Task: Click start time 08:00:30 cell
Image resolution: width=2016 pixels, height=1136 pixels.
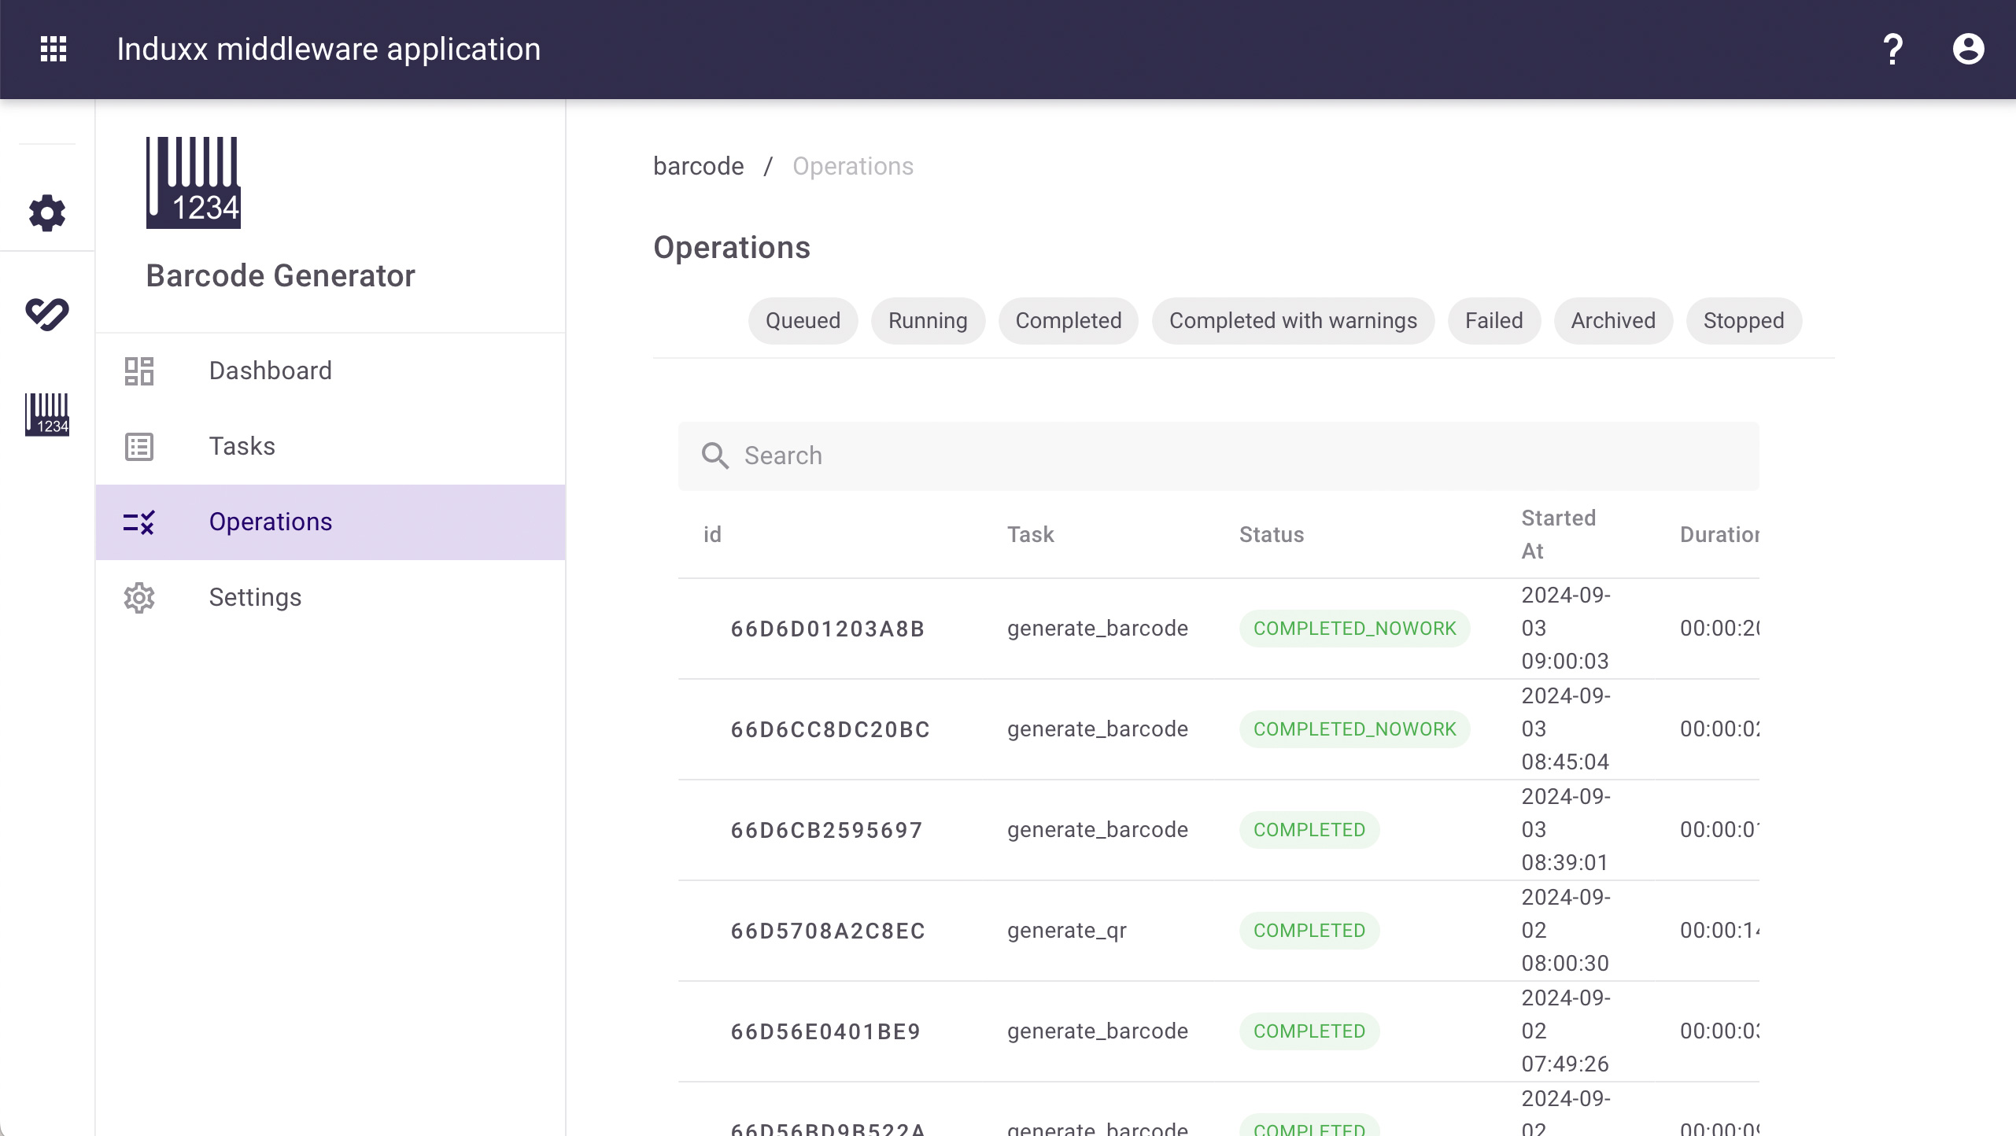Action: click(x=1565, y=931)
